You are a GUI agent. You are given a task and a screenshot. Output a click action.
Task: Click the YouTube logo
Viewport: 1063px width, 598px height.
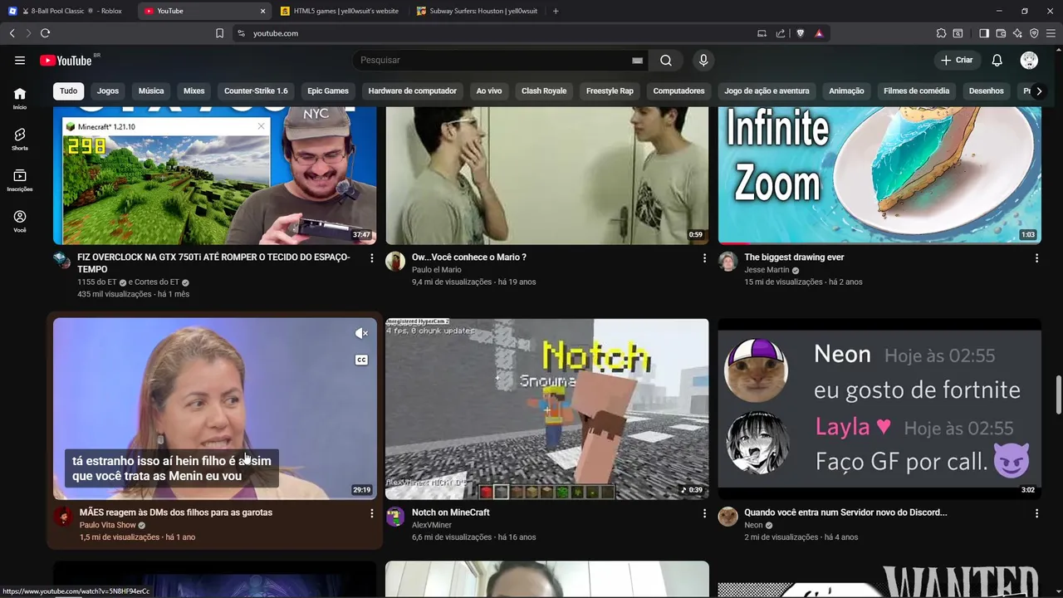pyautogui.click(x=65, y=60)
